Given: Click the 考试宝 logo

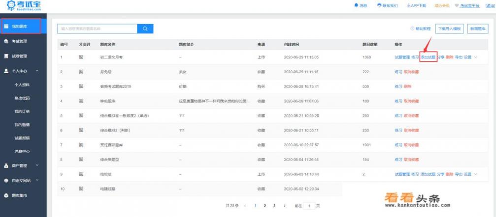Looking at the screenshot, I should pos(24,6).
